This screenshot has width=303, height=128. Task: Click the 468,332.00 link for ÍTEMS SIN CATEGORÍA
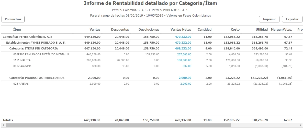click(x=183, y=48)
